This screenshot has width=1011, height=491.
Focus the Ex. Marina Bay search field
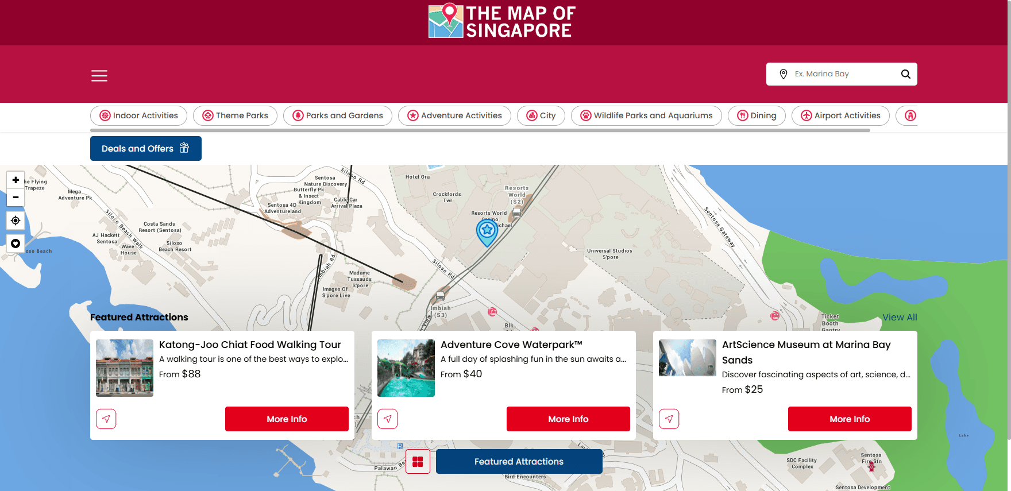tap(842, 74)
